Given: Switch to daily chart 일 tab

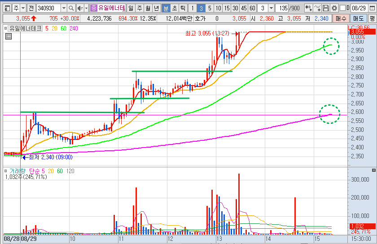Looking at the screenshot, I should point(131,9).
